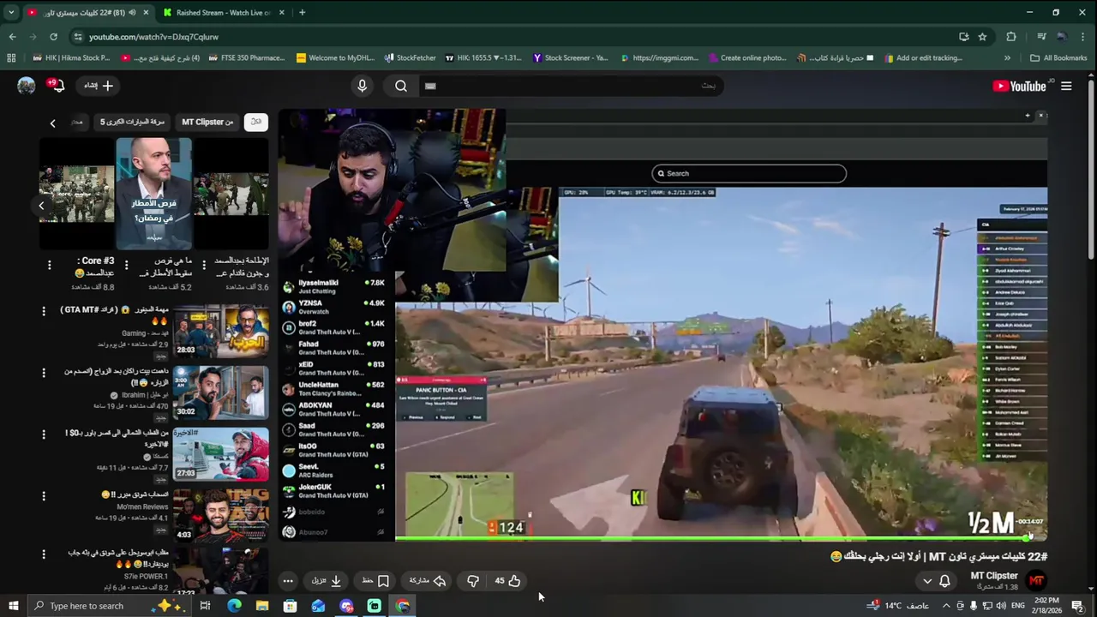Open the 'StockFetcher' bookmark

411,58
